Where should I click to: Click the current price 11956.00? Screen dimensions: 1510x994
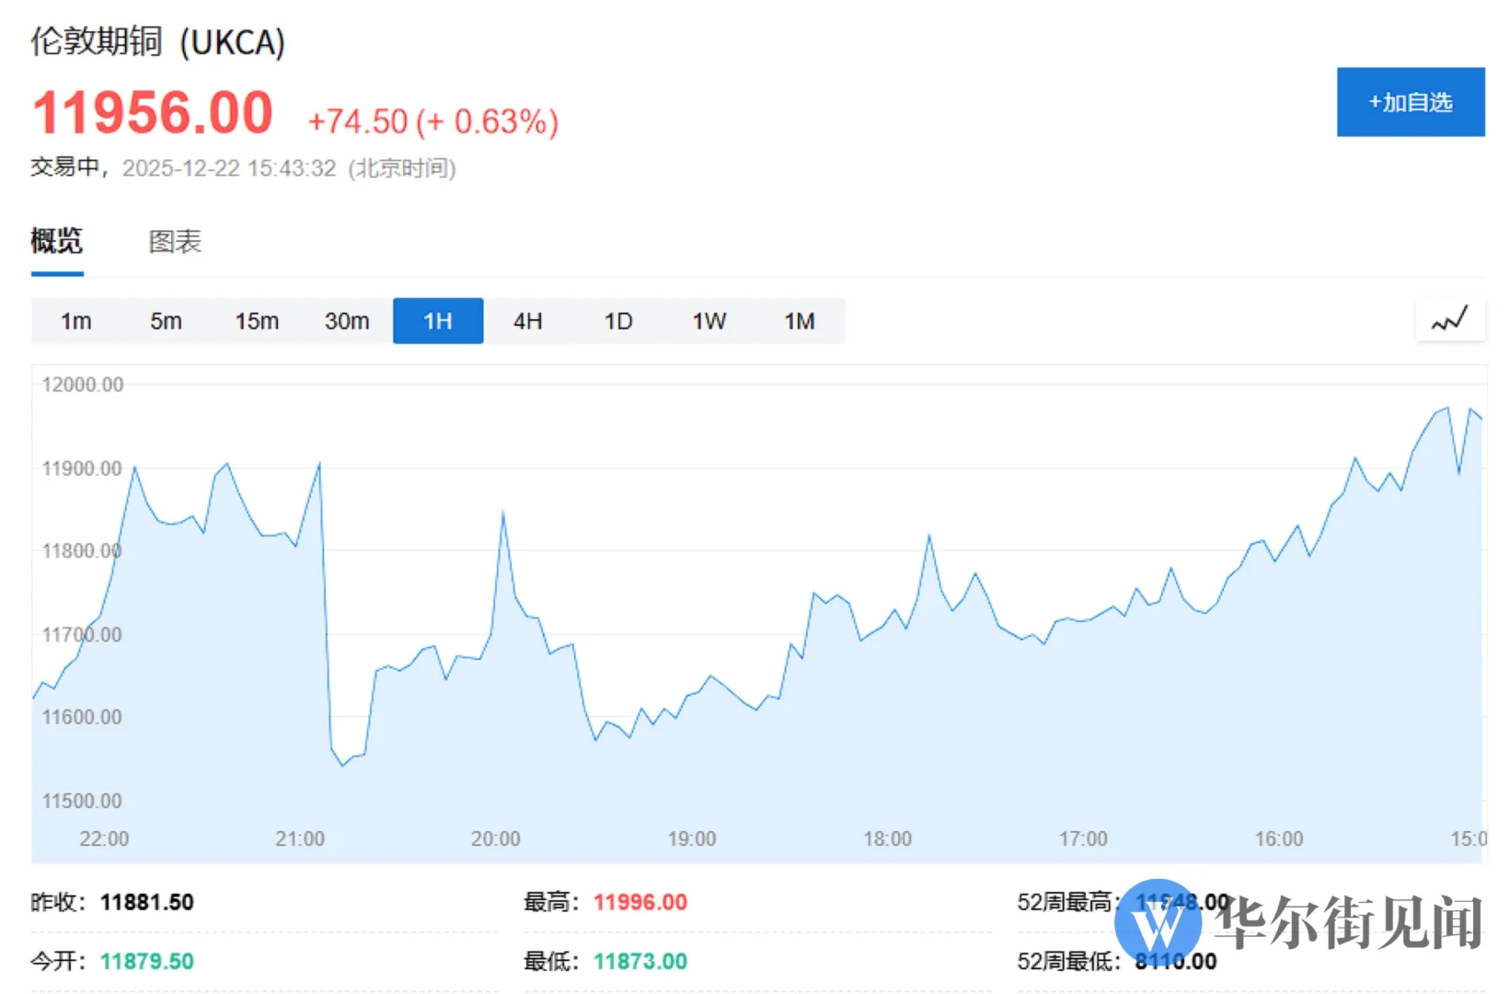pos(153,113)
